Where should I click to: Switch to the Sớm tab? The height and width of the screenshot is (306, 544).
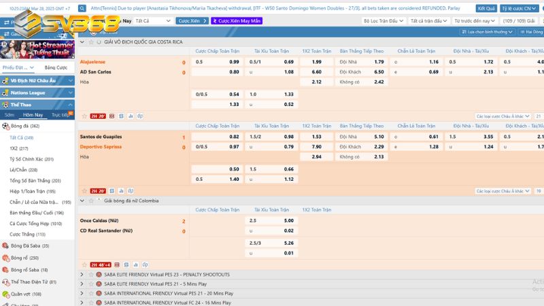coord(10,115)
